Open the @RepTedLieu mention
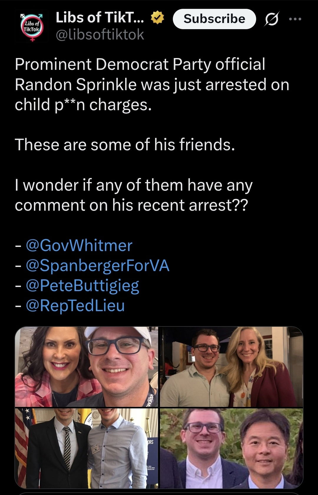The image size is (318, 495). tap(75, 306)
